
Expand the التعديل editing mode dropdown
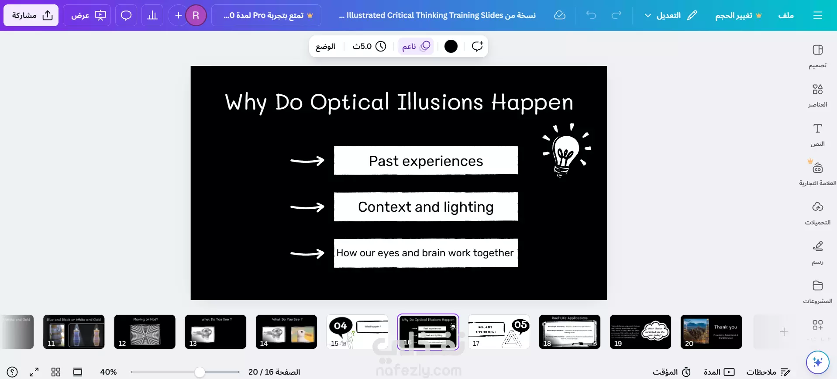[x=671, y=15]
